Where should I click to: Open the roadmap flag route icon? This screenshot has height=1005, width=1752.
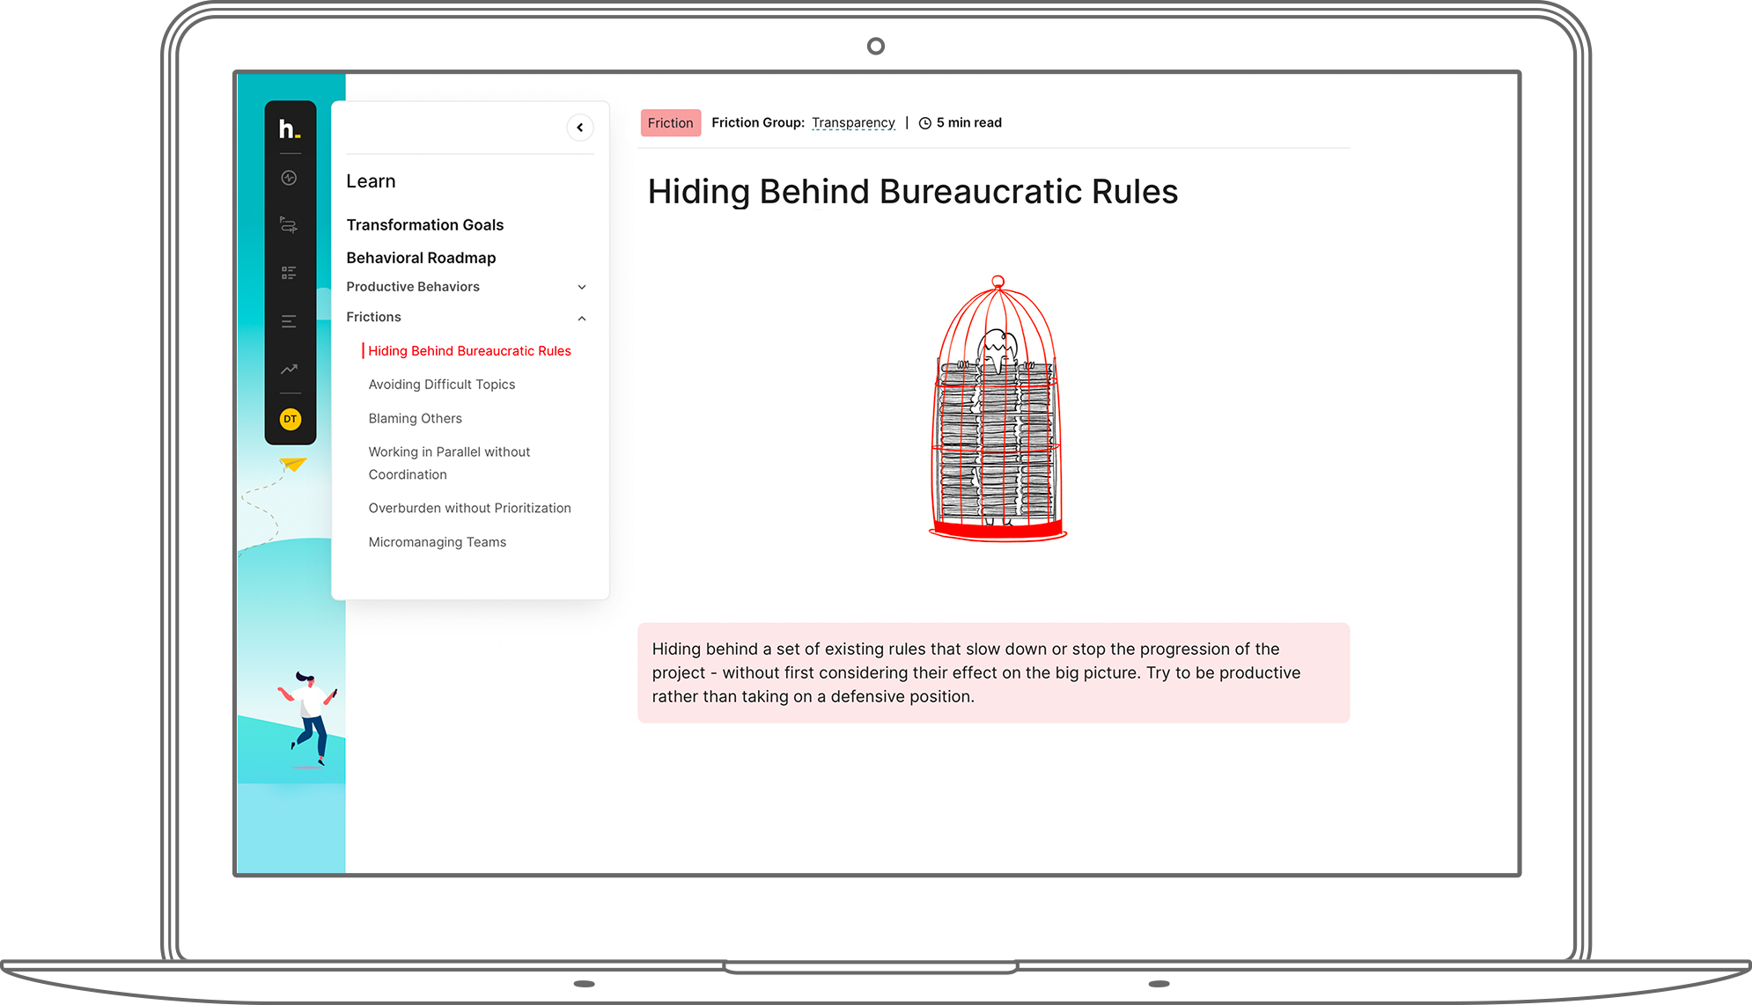click(289, 225)
